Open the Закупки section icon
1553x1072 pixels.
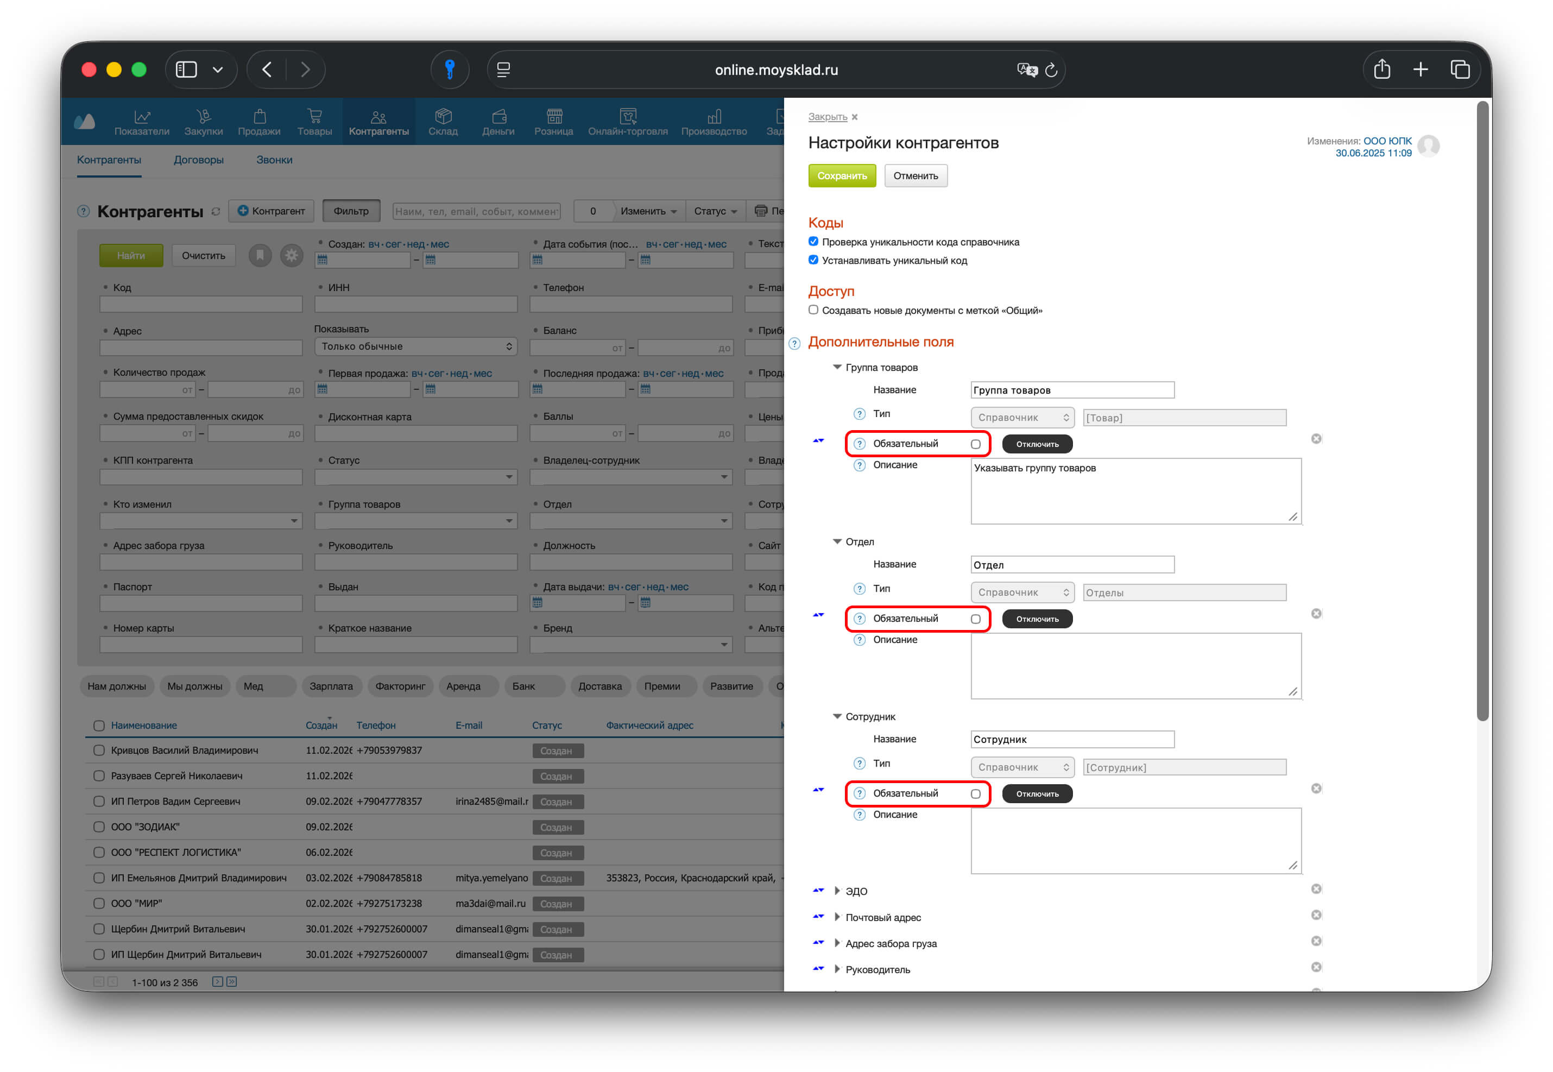tap(204, 117)
